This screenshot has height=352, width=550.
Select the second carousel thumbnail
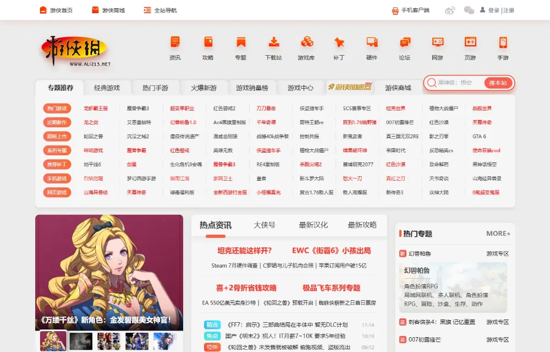[x=81, y=341]
